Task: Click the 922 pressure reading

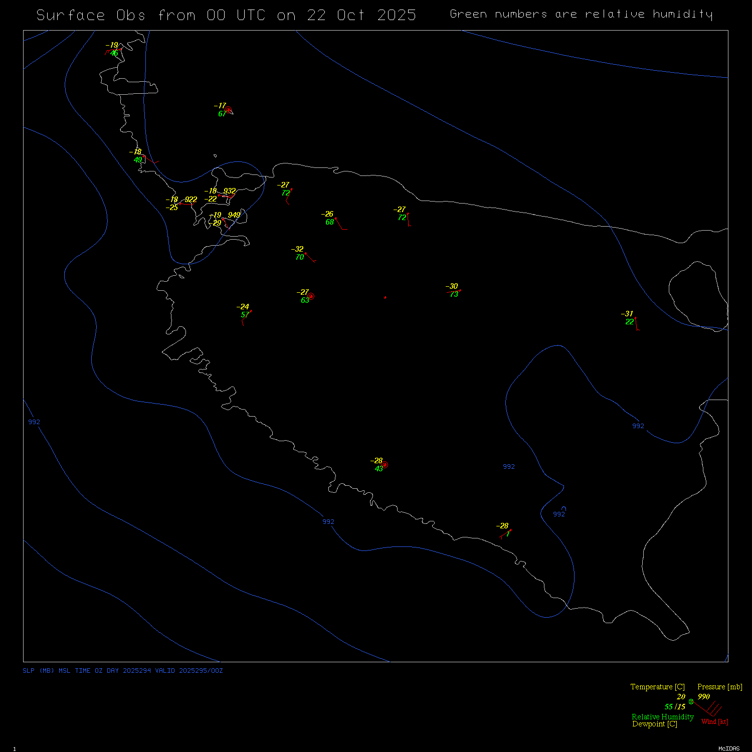Action: tap(191, 200)
